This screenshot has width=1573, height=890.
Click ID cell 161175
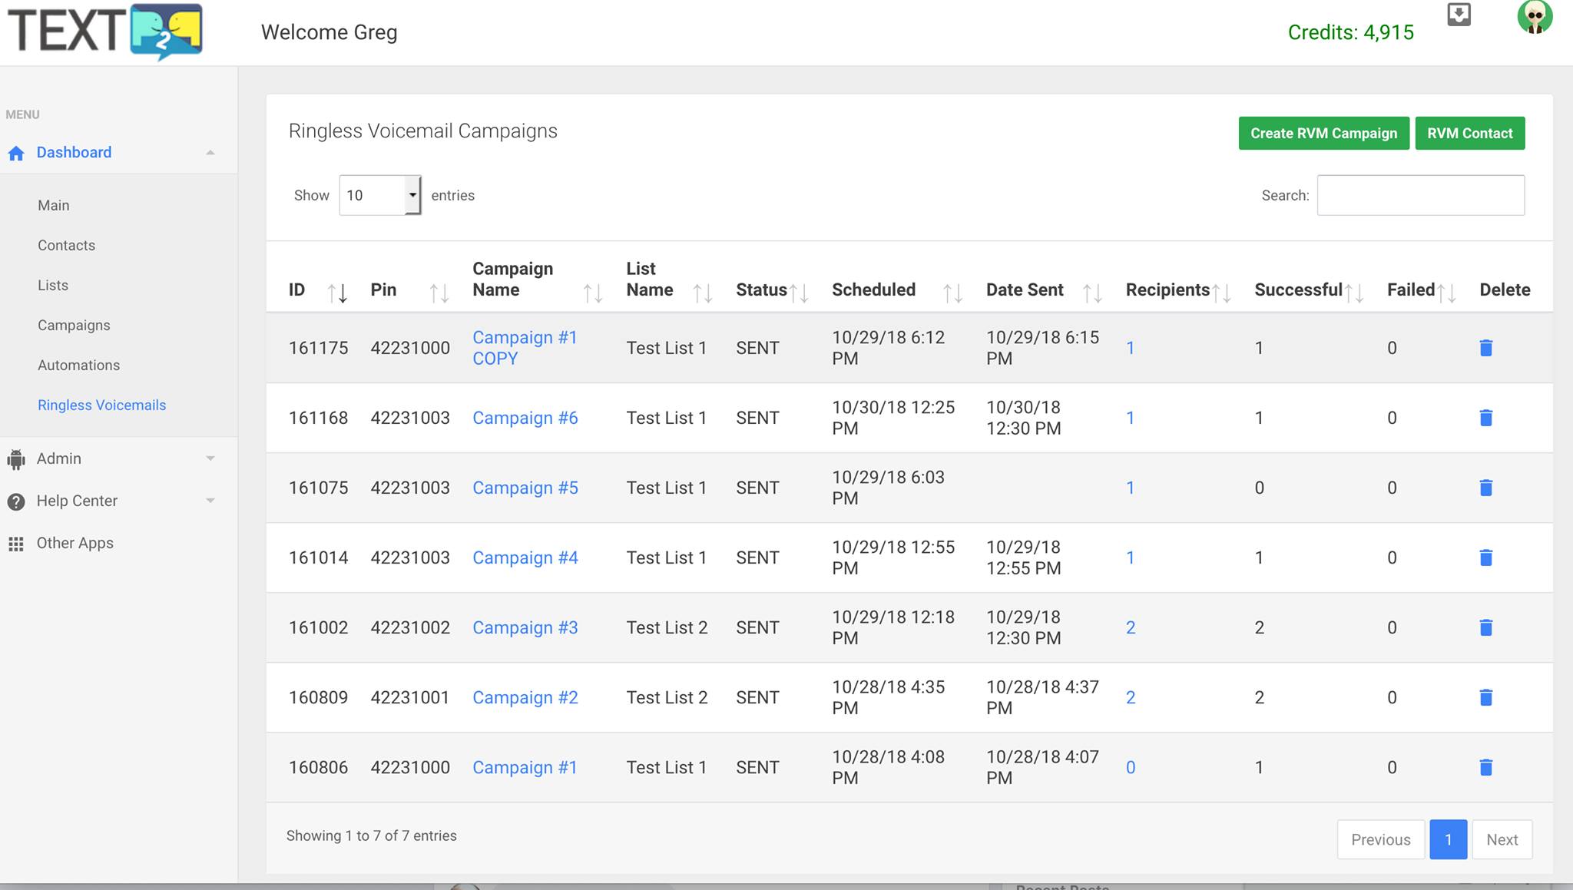(318, 348)
